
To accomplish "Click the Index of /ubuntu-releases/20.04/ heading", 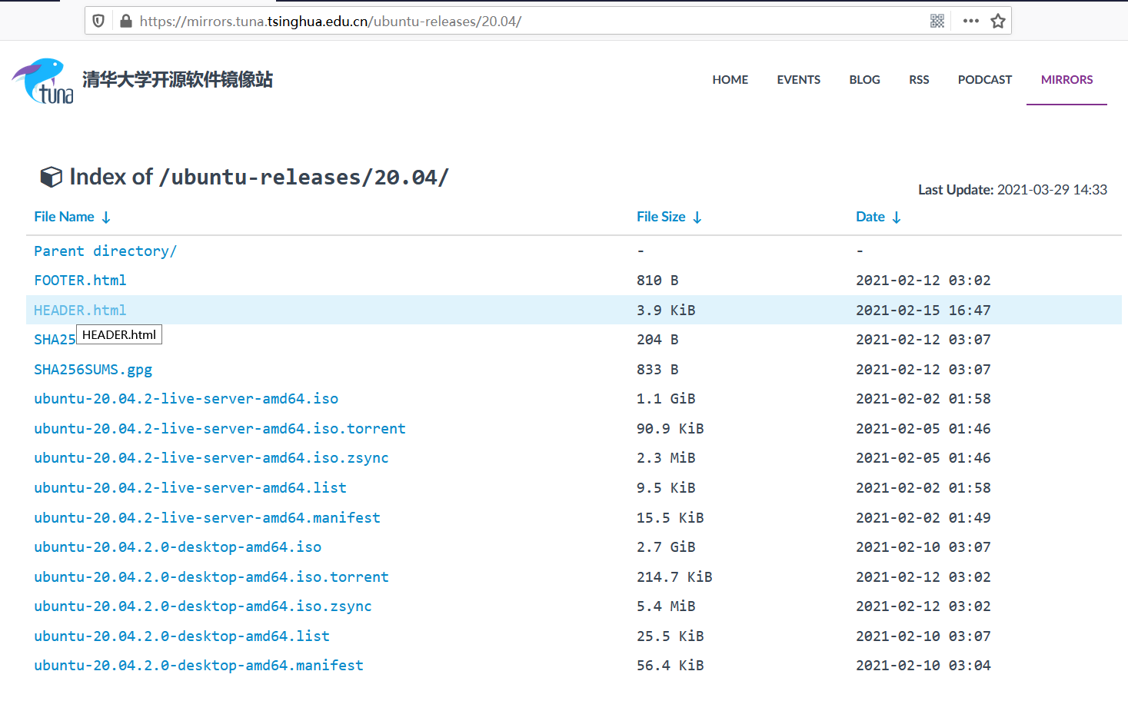I will pyautogui.click(x=259, y=178).
